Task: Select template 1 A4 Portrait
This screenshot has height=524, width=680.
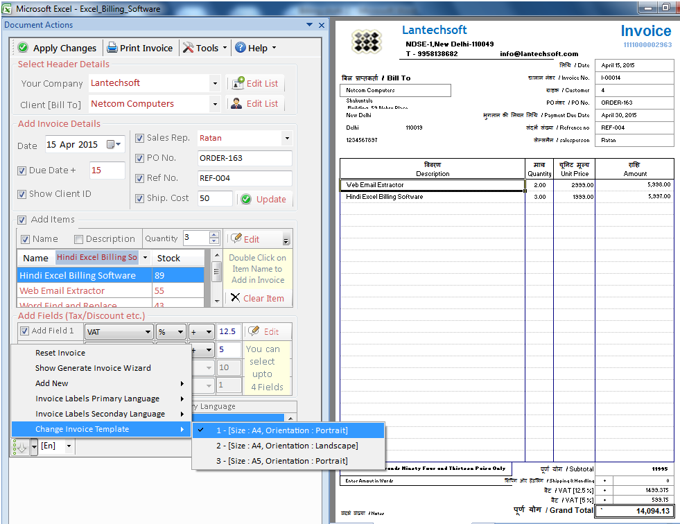Action: pyautogui.click(x=288, y=430)
